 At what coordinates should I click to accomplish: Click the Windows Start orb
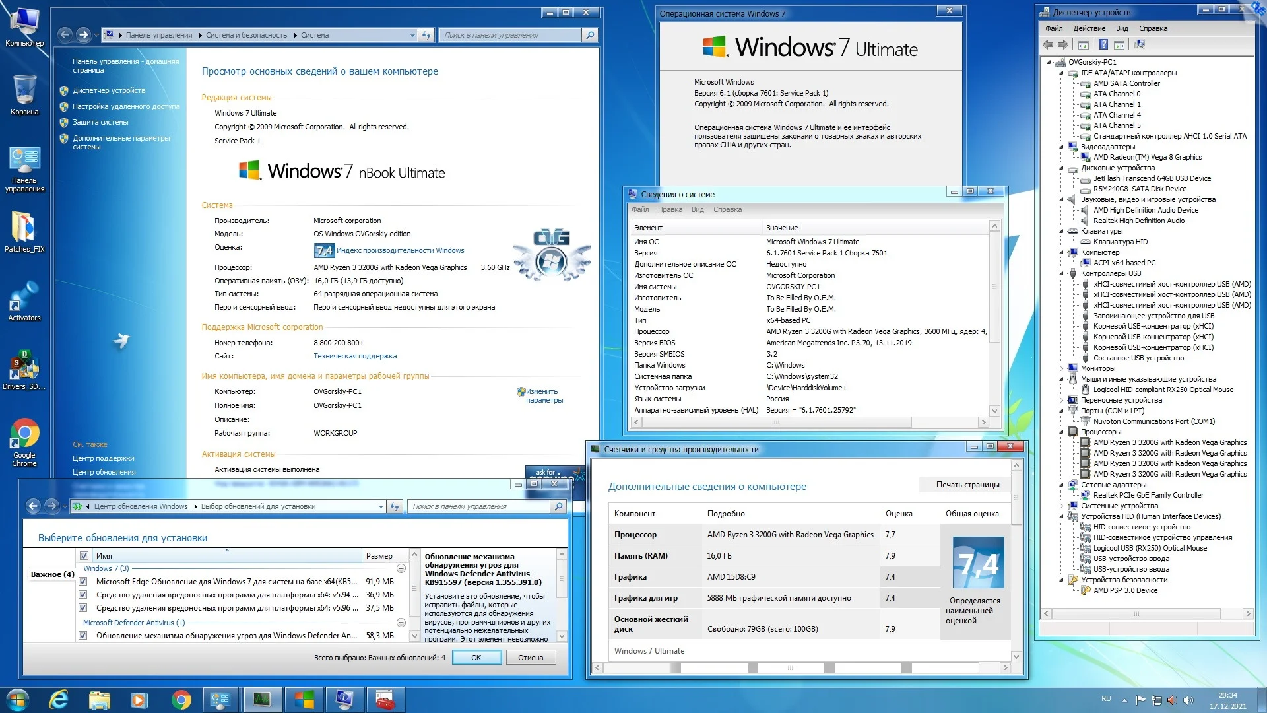click(17, 699)
